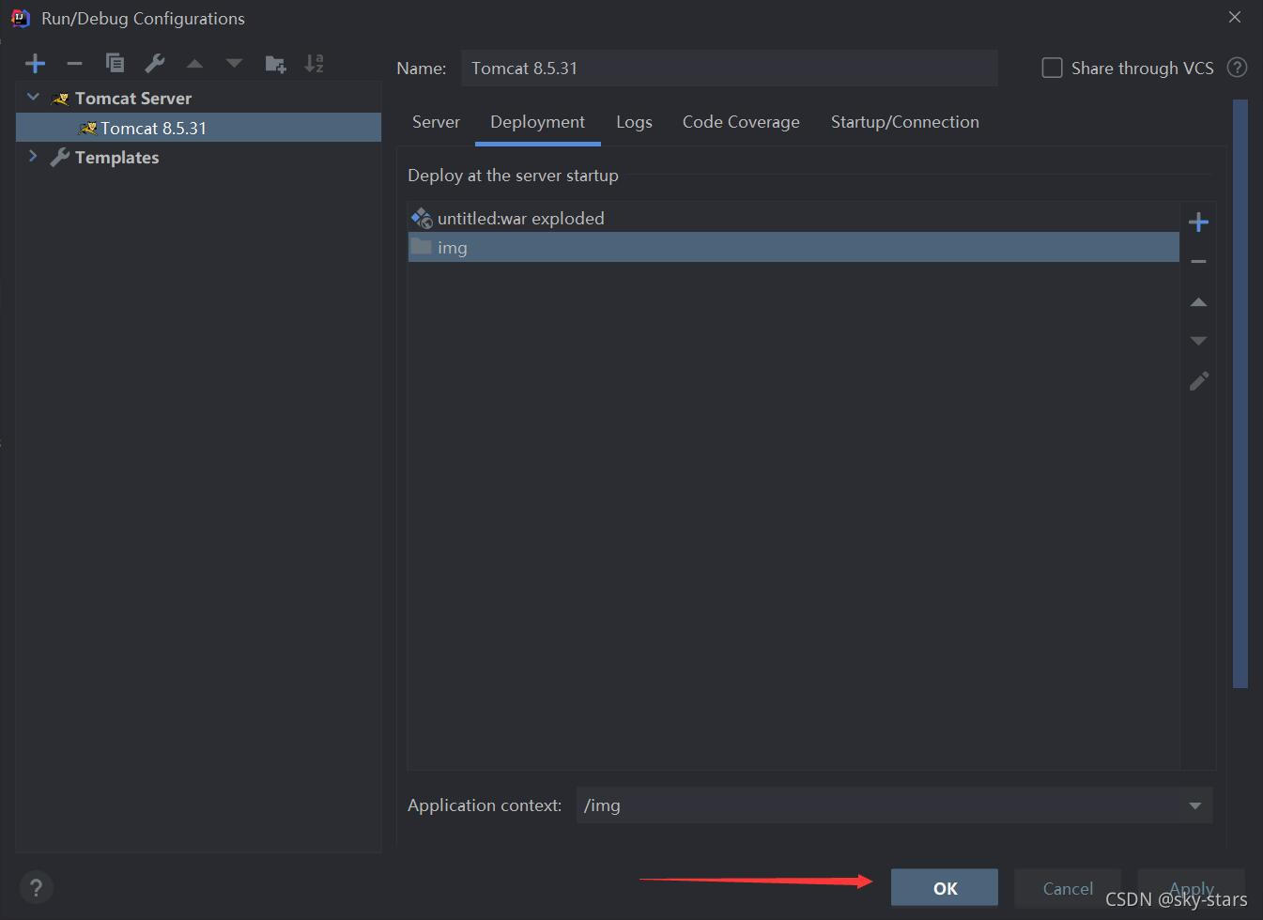
Task: Move configuration down in left toolbar
Action: tap(234, 64)
